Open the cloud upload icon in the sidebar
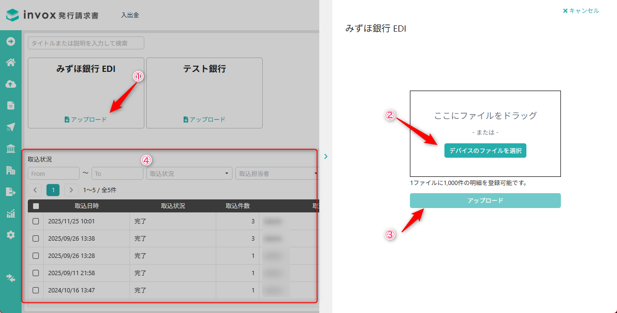This screenshot has width=617, height=313. [11, 84]
